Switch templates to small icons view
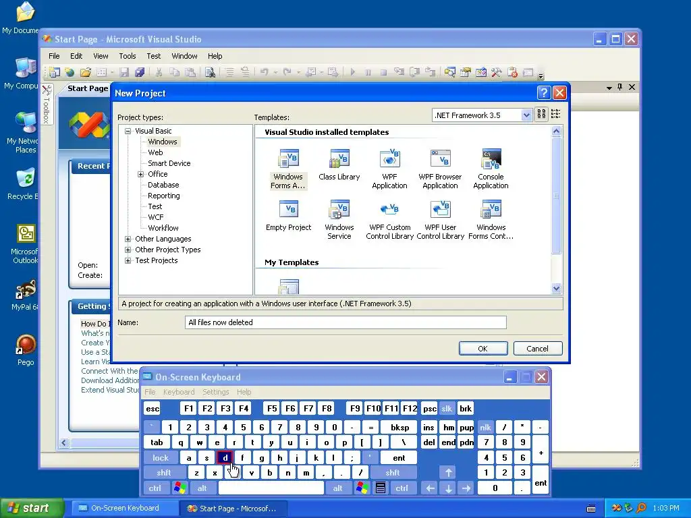Screen dimensions: 691x518 pos(556,115)
